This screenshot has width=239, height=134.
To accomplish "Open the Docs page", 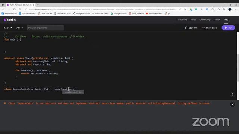I will click(193, 20).
